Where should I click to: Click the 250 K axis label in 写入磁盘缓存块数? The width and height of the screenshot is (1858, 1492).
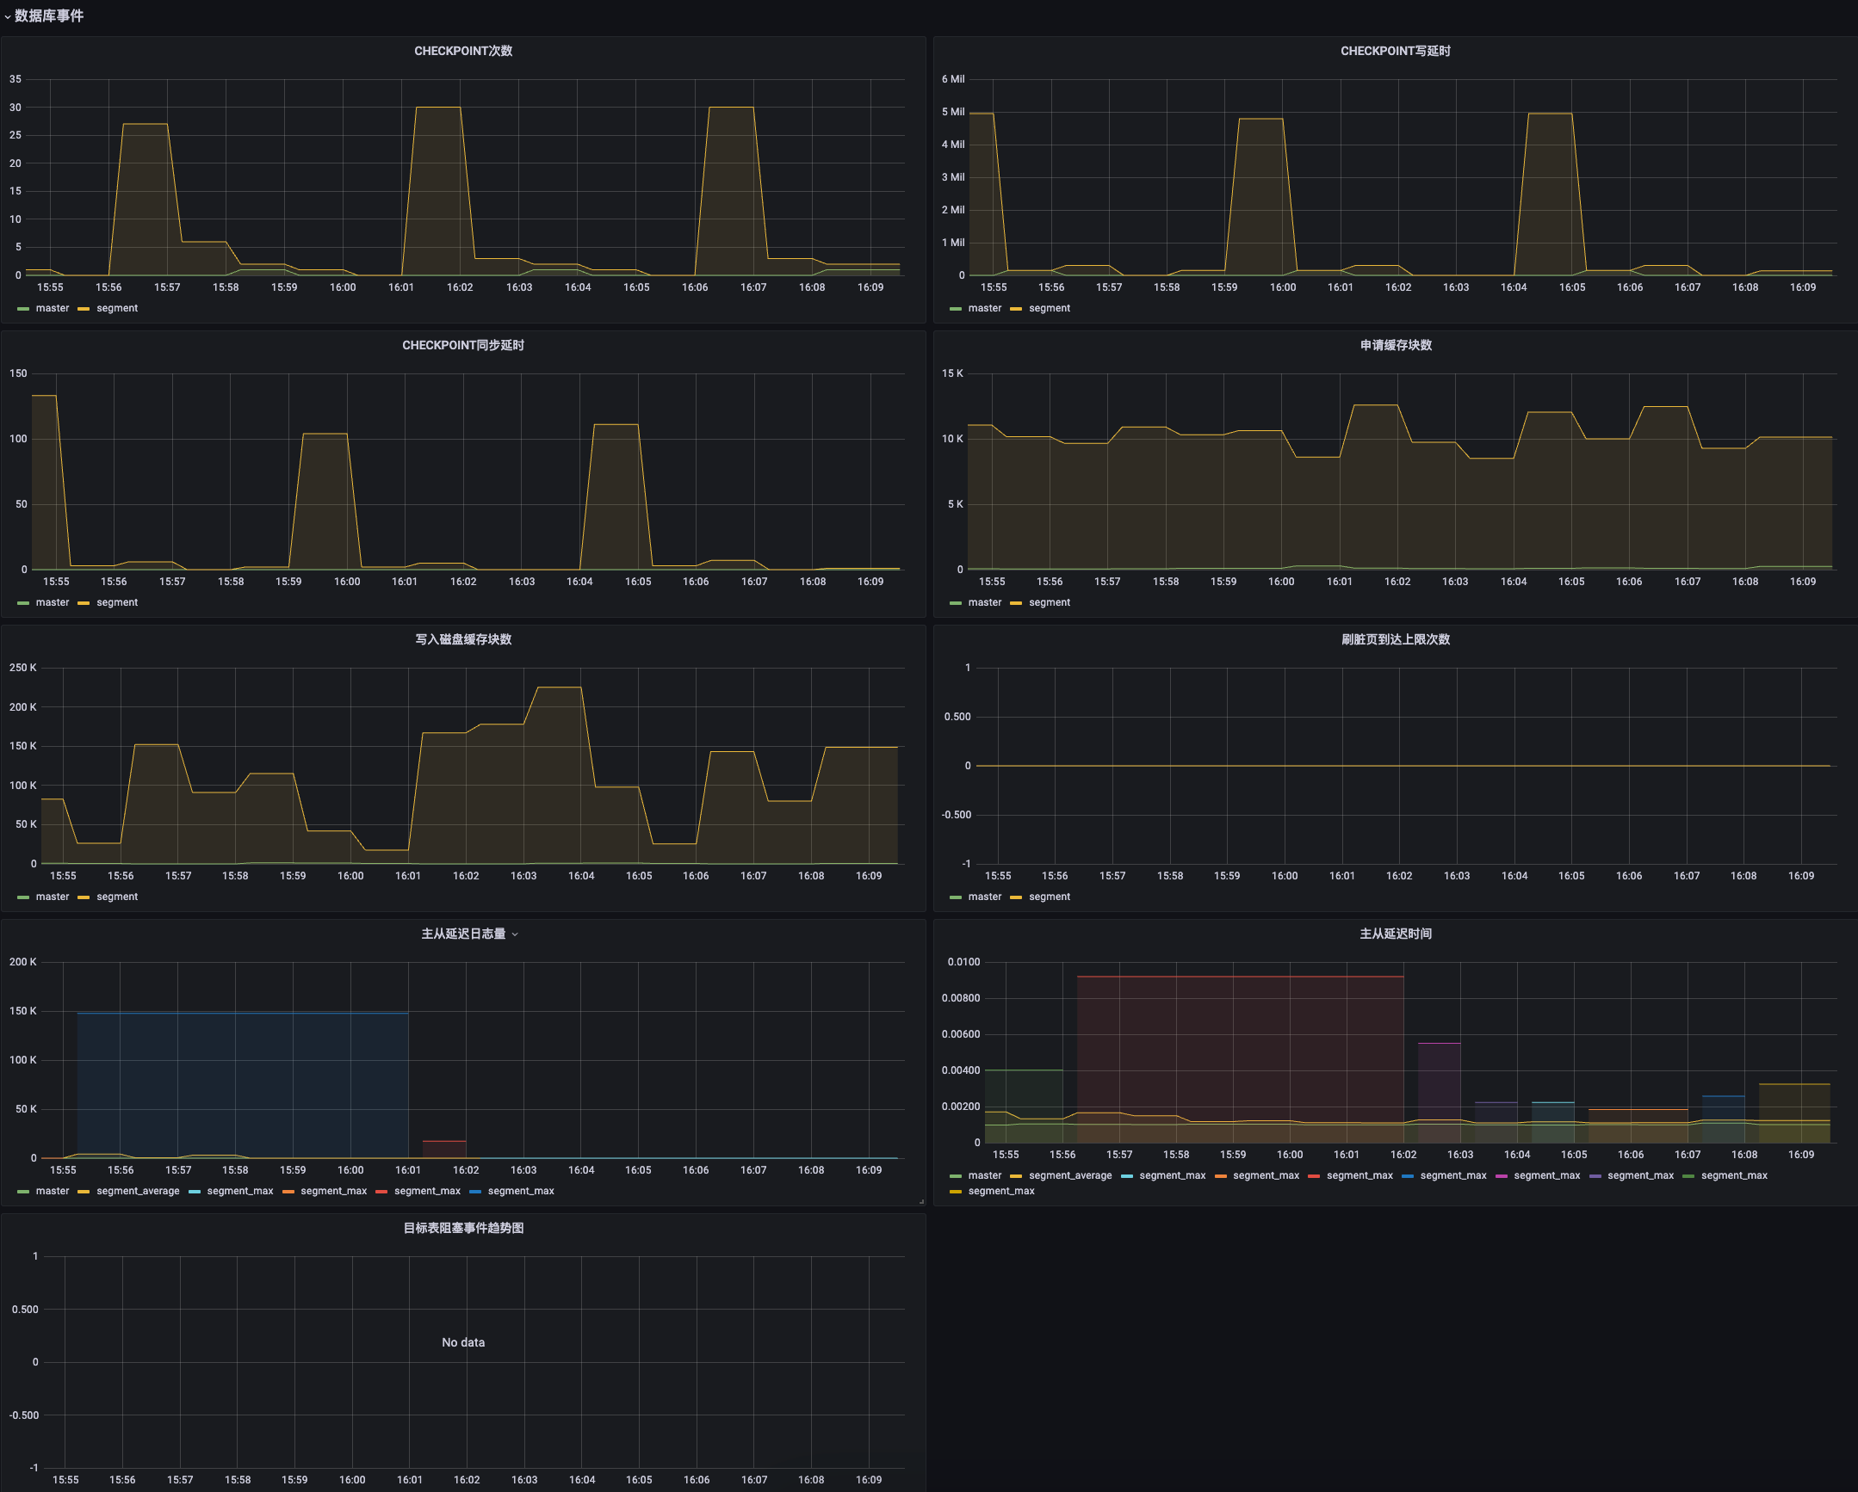click(x=22, y=668)
